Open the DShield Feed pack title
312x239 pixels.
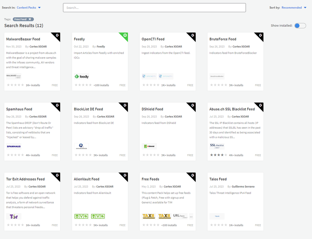tap(152, 109)
